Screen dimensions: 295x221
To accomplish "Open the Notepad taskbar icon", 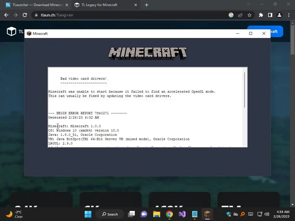I will (x=194, y=214).
